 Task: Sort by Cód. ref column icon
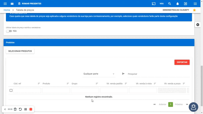39,84
